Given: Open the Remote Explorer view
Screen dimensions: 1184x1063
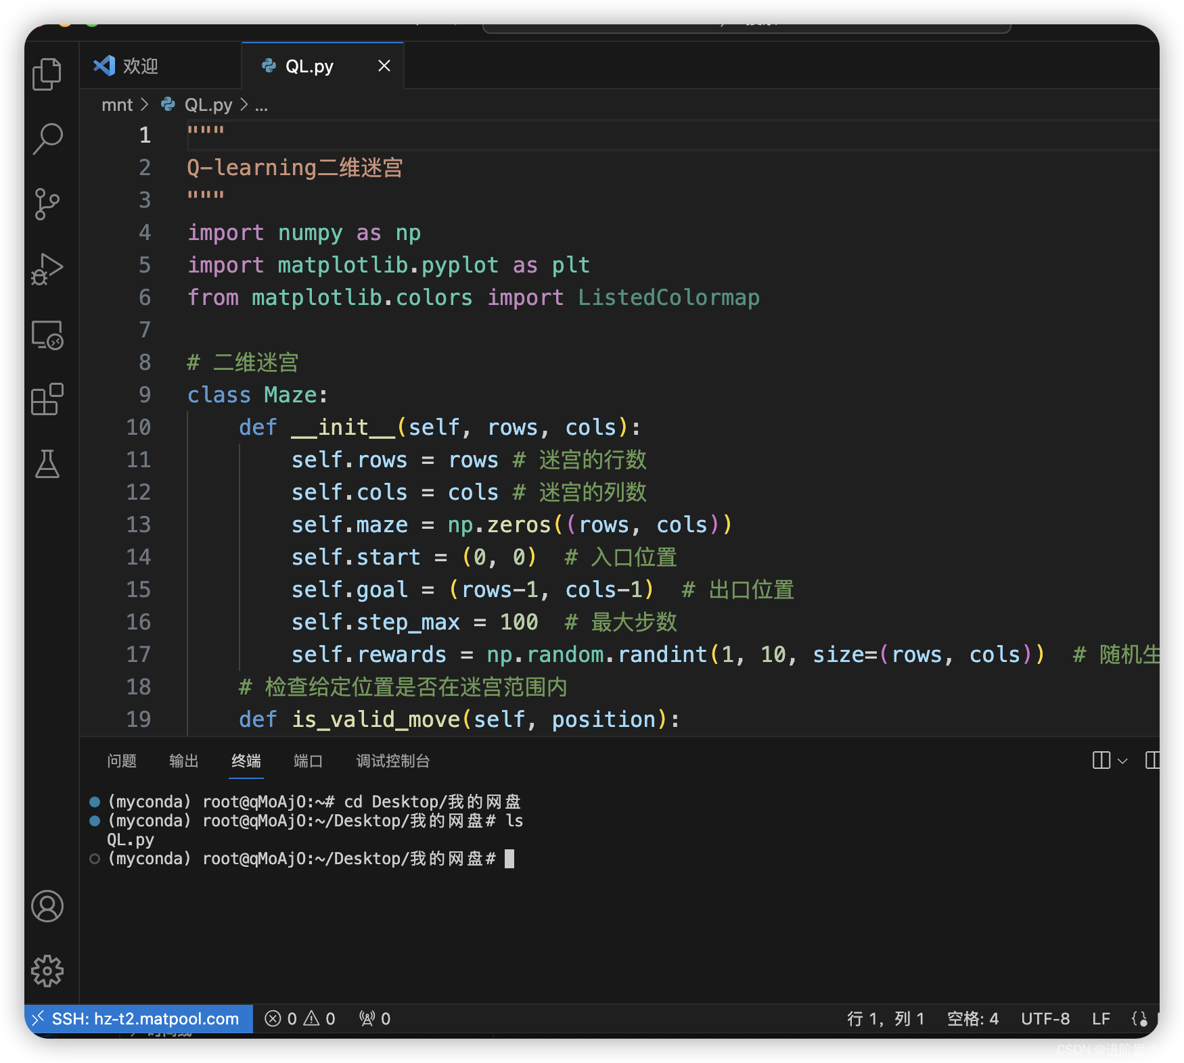Looking at the screenshot, I should (x=47, y=334).
